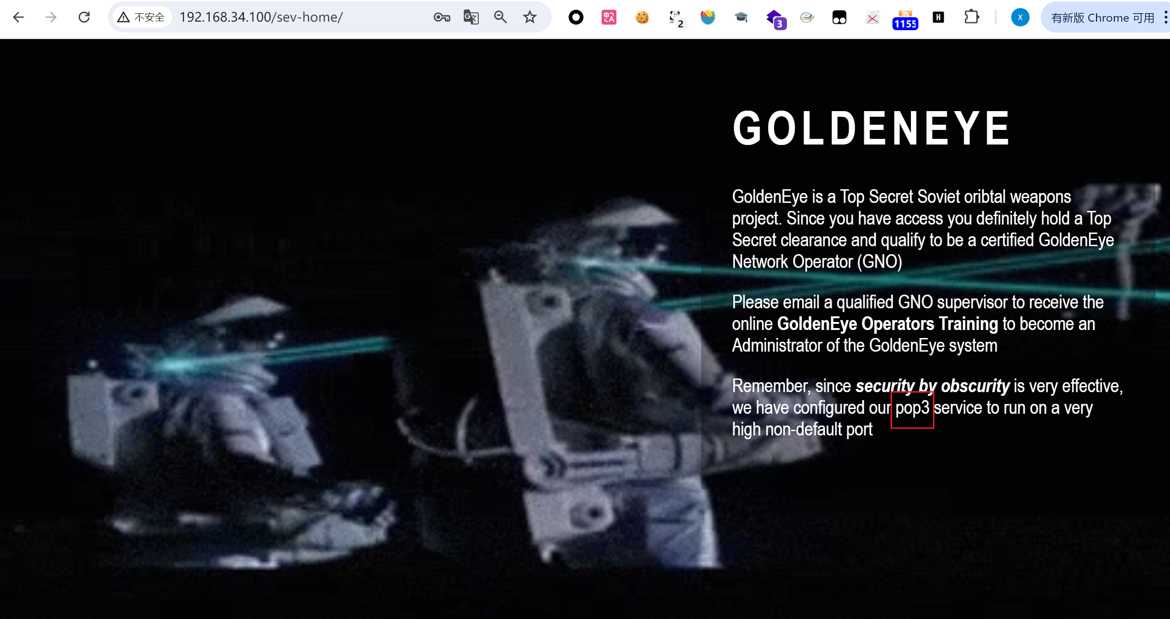Open the extension showing 1155 badge
Screen dimensions: 1170x619
[905, 20]
